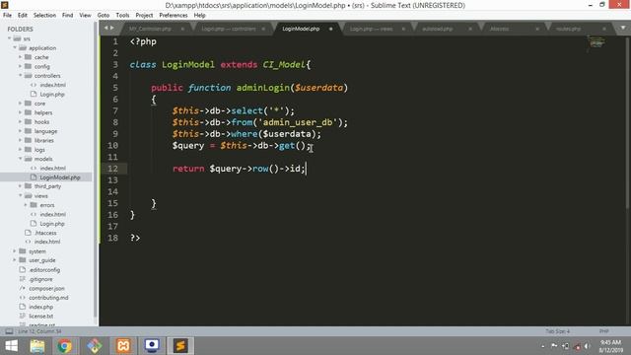Open the Preferences menu
The image size is (631, 355).
click(174, 16)
